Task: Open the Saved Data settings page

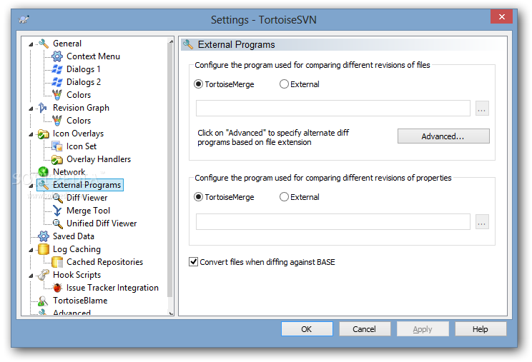Action: coord(74,236)
